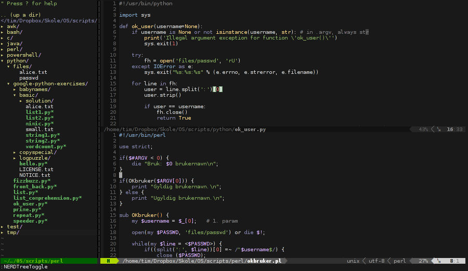Screen dimensions: 468x271
Task: Open small.txt in the tree
Action: (40, 130)
